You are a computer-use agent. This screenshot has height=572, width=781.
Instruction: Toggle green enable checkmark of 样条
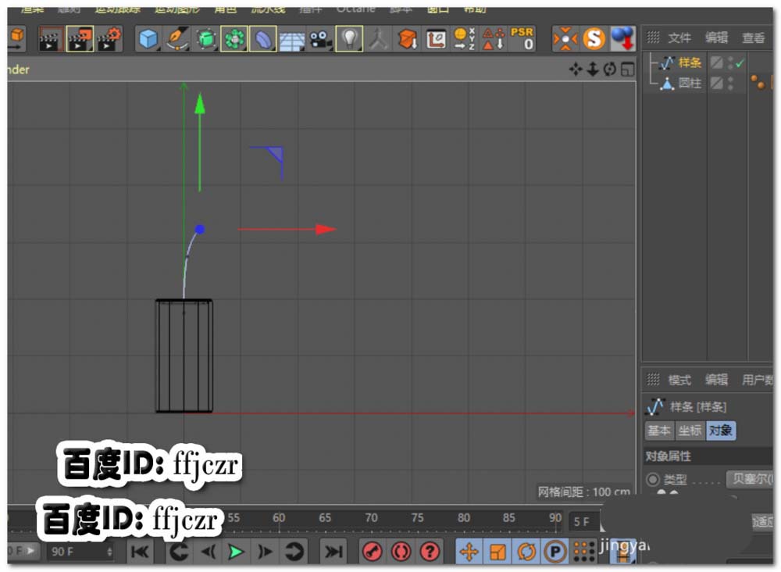740,63
